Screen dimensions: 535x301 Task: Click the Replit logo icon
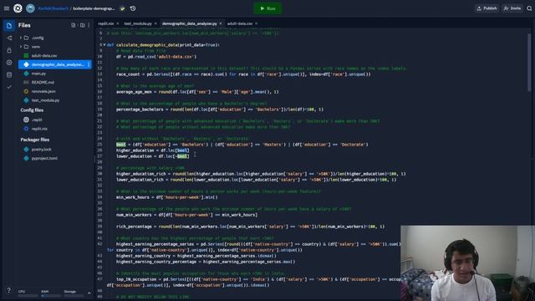[x=18, y=8]
